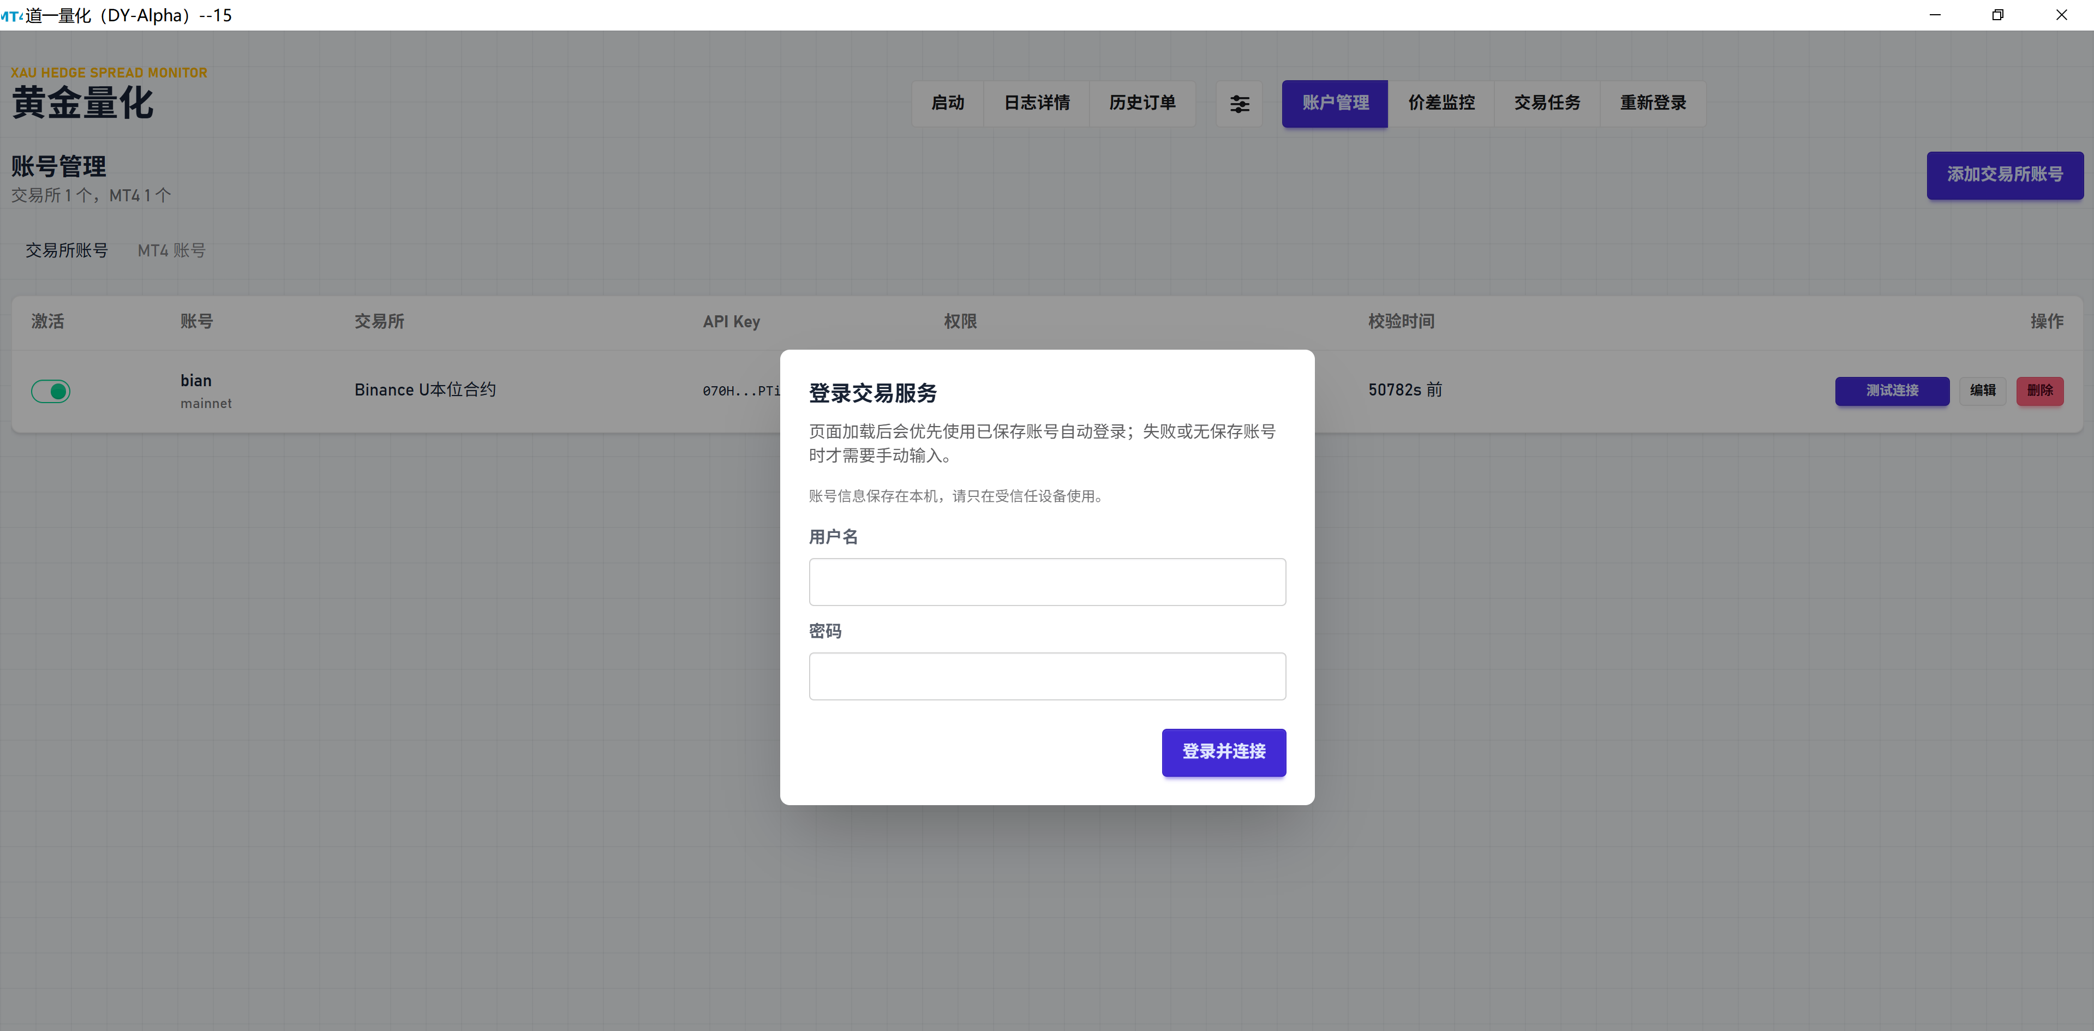Toggle the bian account activation switch
The height and width of the screenshot is (1031, 2094).
click(50, 391)
